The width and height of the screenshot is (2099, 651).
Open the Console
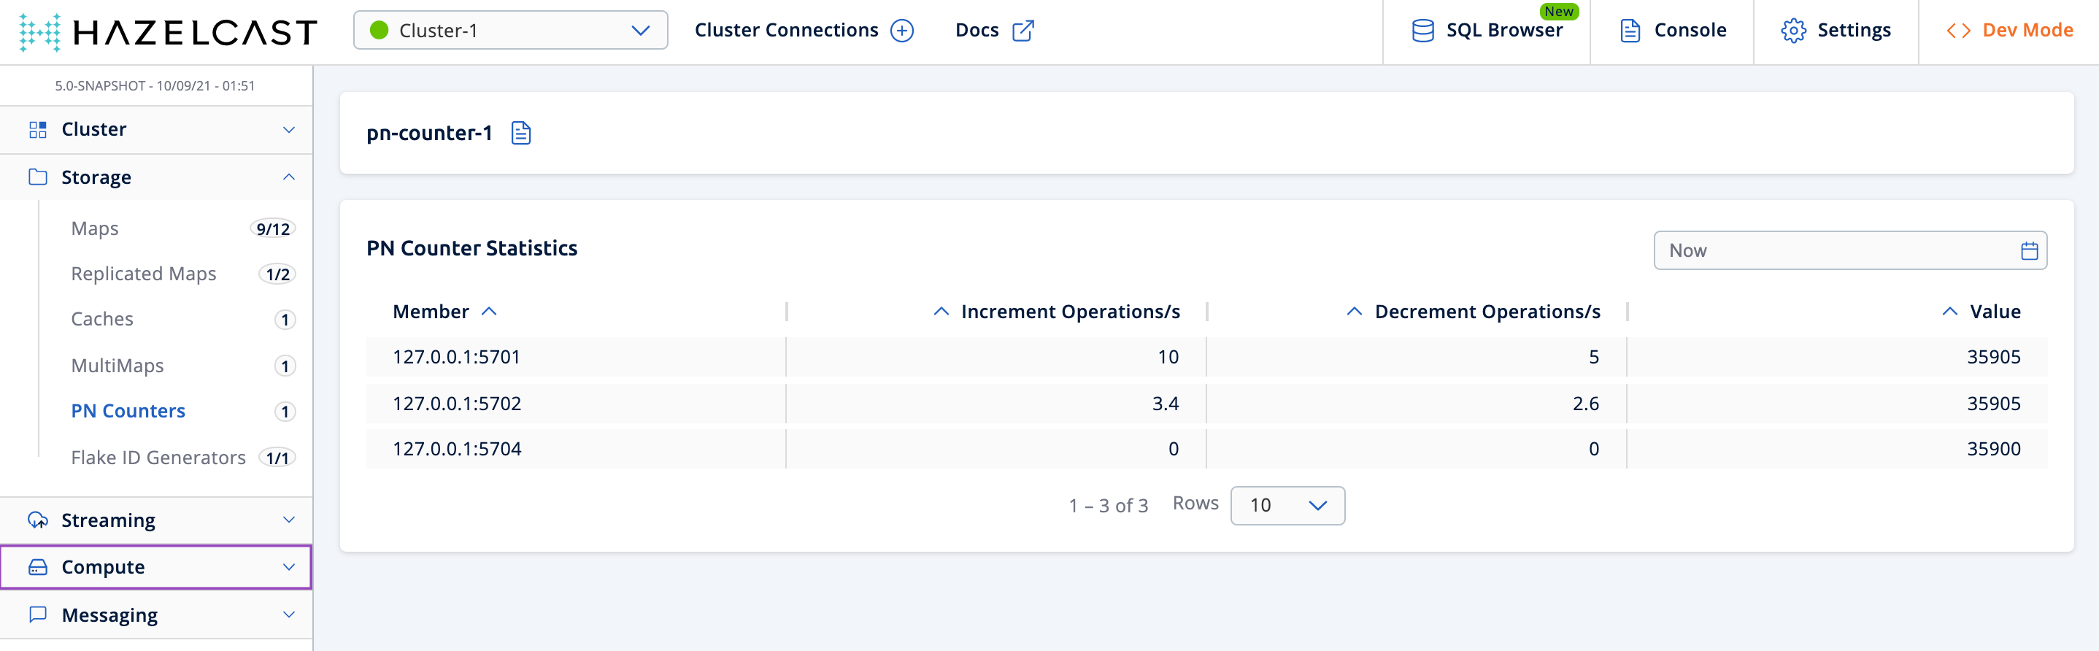coord(1672,31)
